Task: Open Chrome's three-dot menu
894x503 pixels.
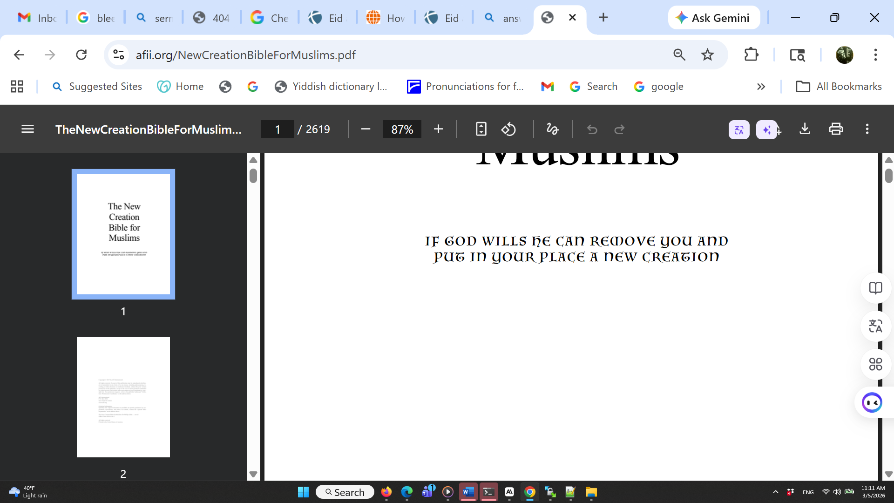Action: tap(875, 55)
